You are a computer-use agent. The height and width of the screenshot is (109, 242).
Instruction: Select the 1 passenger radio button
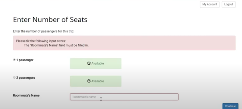(x=14, y=60)
